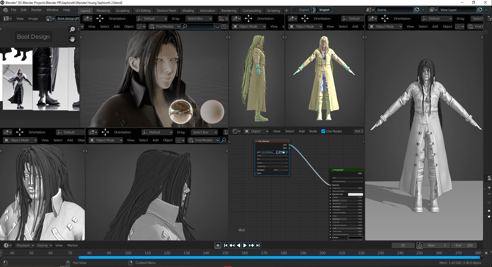492x267 pixels.
Task: Click the Subsurface Color white swatch
Action: (355, 194)
